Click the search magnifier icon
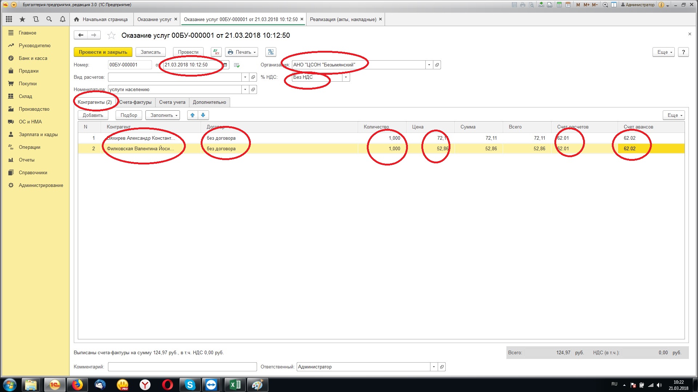This screenshot has width=698, height=392. point(49,19)
